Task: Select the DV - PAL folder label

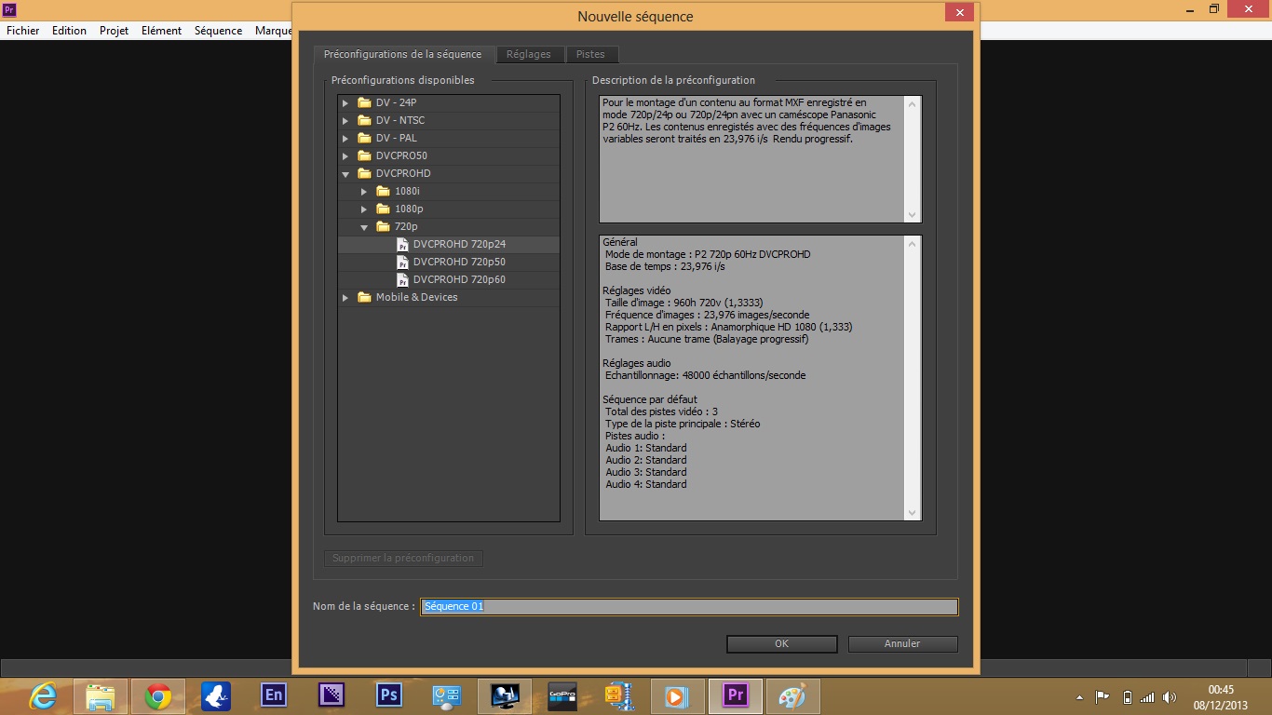Action: coord(397,138)
